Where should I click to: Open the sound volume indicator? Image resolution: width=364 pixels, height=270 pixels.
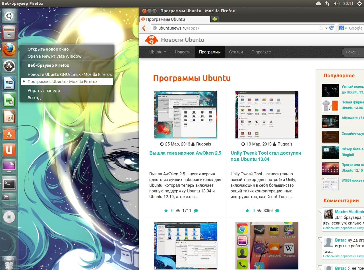click(337, 3)
